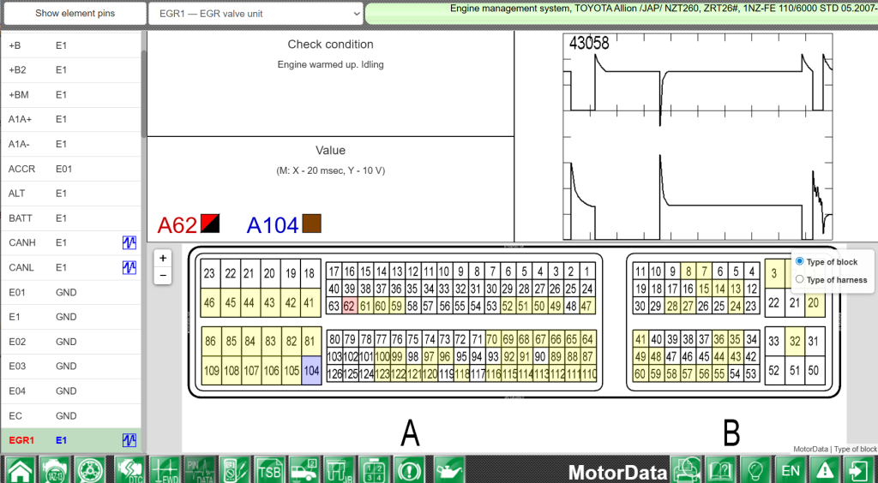This screenshot has height=483, width=878.
Task: Select the +B signal row
Action: pyautogui.click(x=71, y=45)
